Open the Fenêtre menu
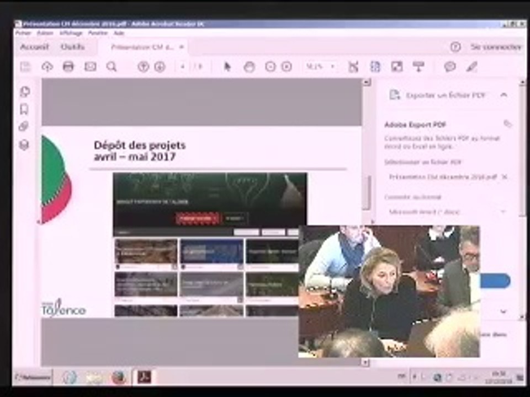530x397 pixels. pos(98,33)
